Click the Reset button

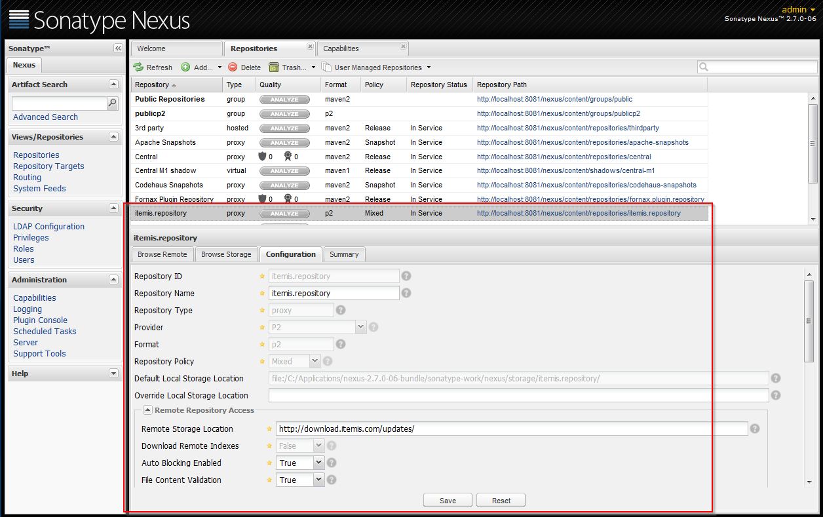pos(501,500)
